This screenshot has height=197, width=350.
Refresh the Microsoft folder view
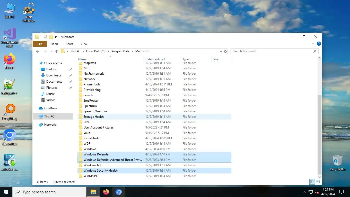click(225, 51)
